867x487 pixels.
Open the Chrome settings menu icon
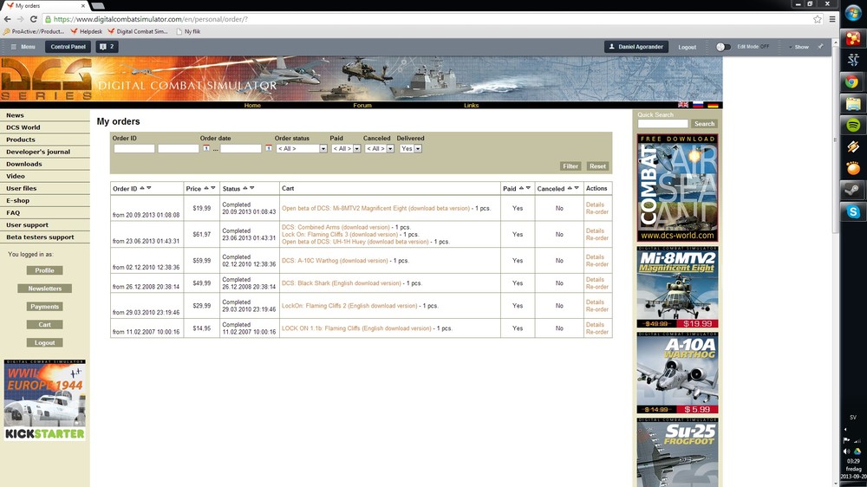[x=832, y=19]
